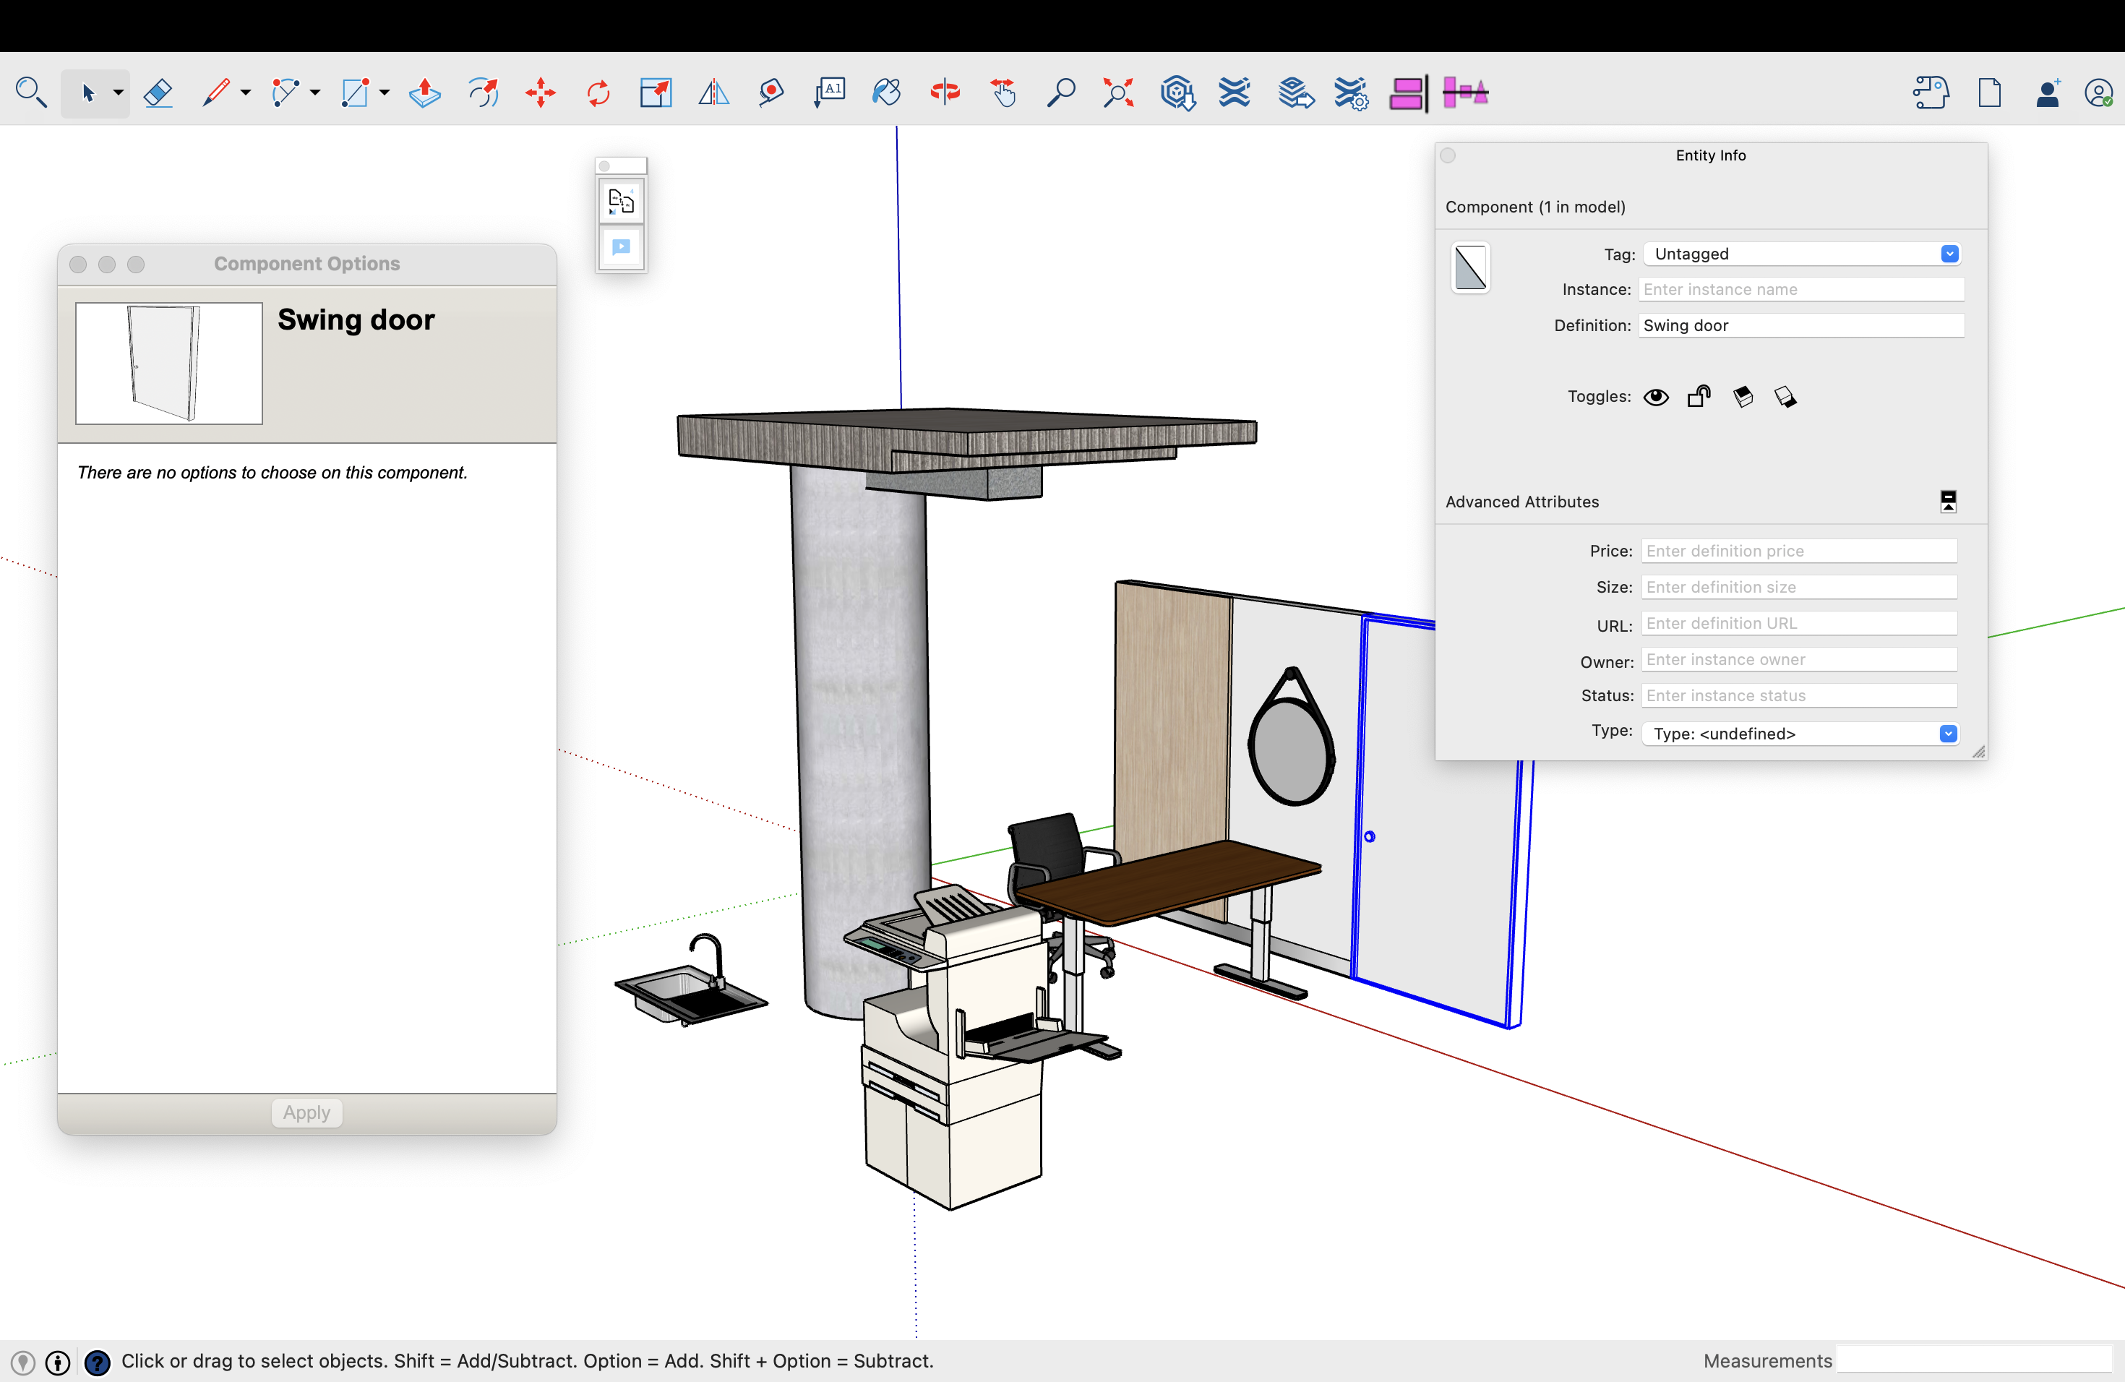Screen dimensions: 2125x1382
Task: Select the Push/Pull tool
Action: (425, 93)
